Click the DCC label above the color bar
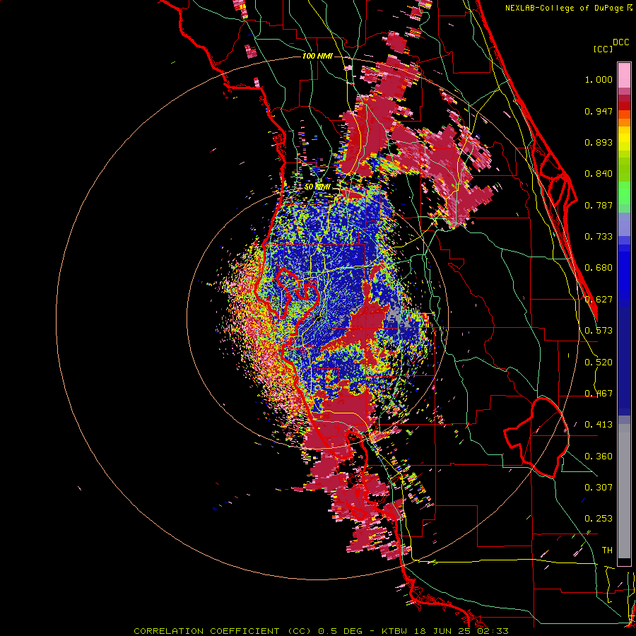 point(620,42)
